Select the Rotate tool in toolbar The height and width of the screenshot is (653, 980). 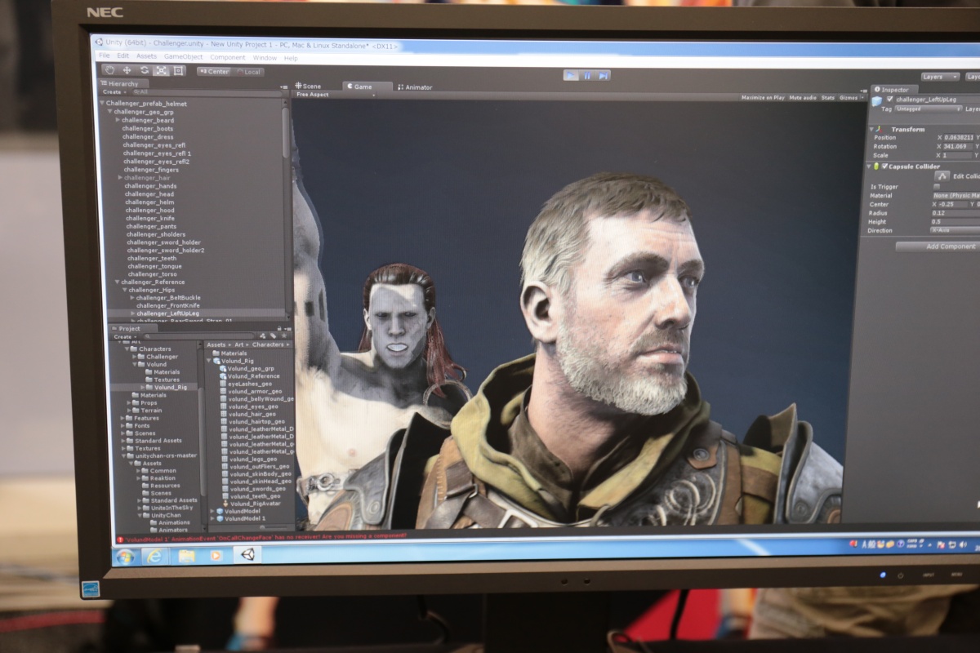tap(144, 70)
